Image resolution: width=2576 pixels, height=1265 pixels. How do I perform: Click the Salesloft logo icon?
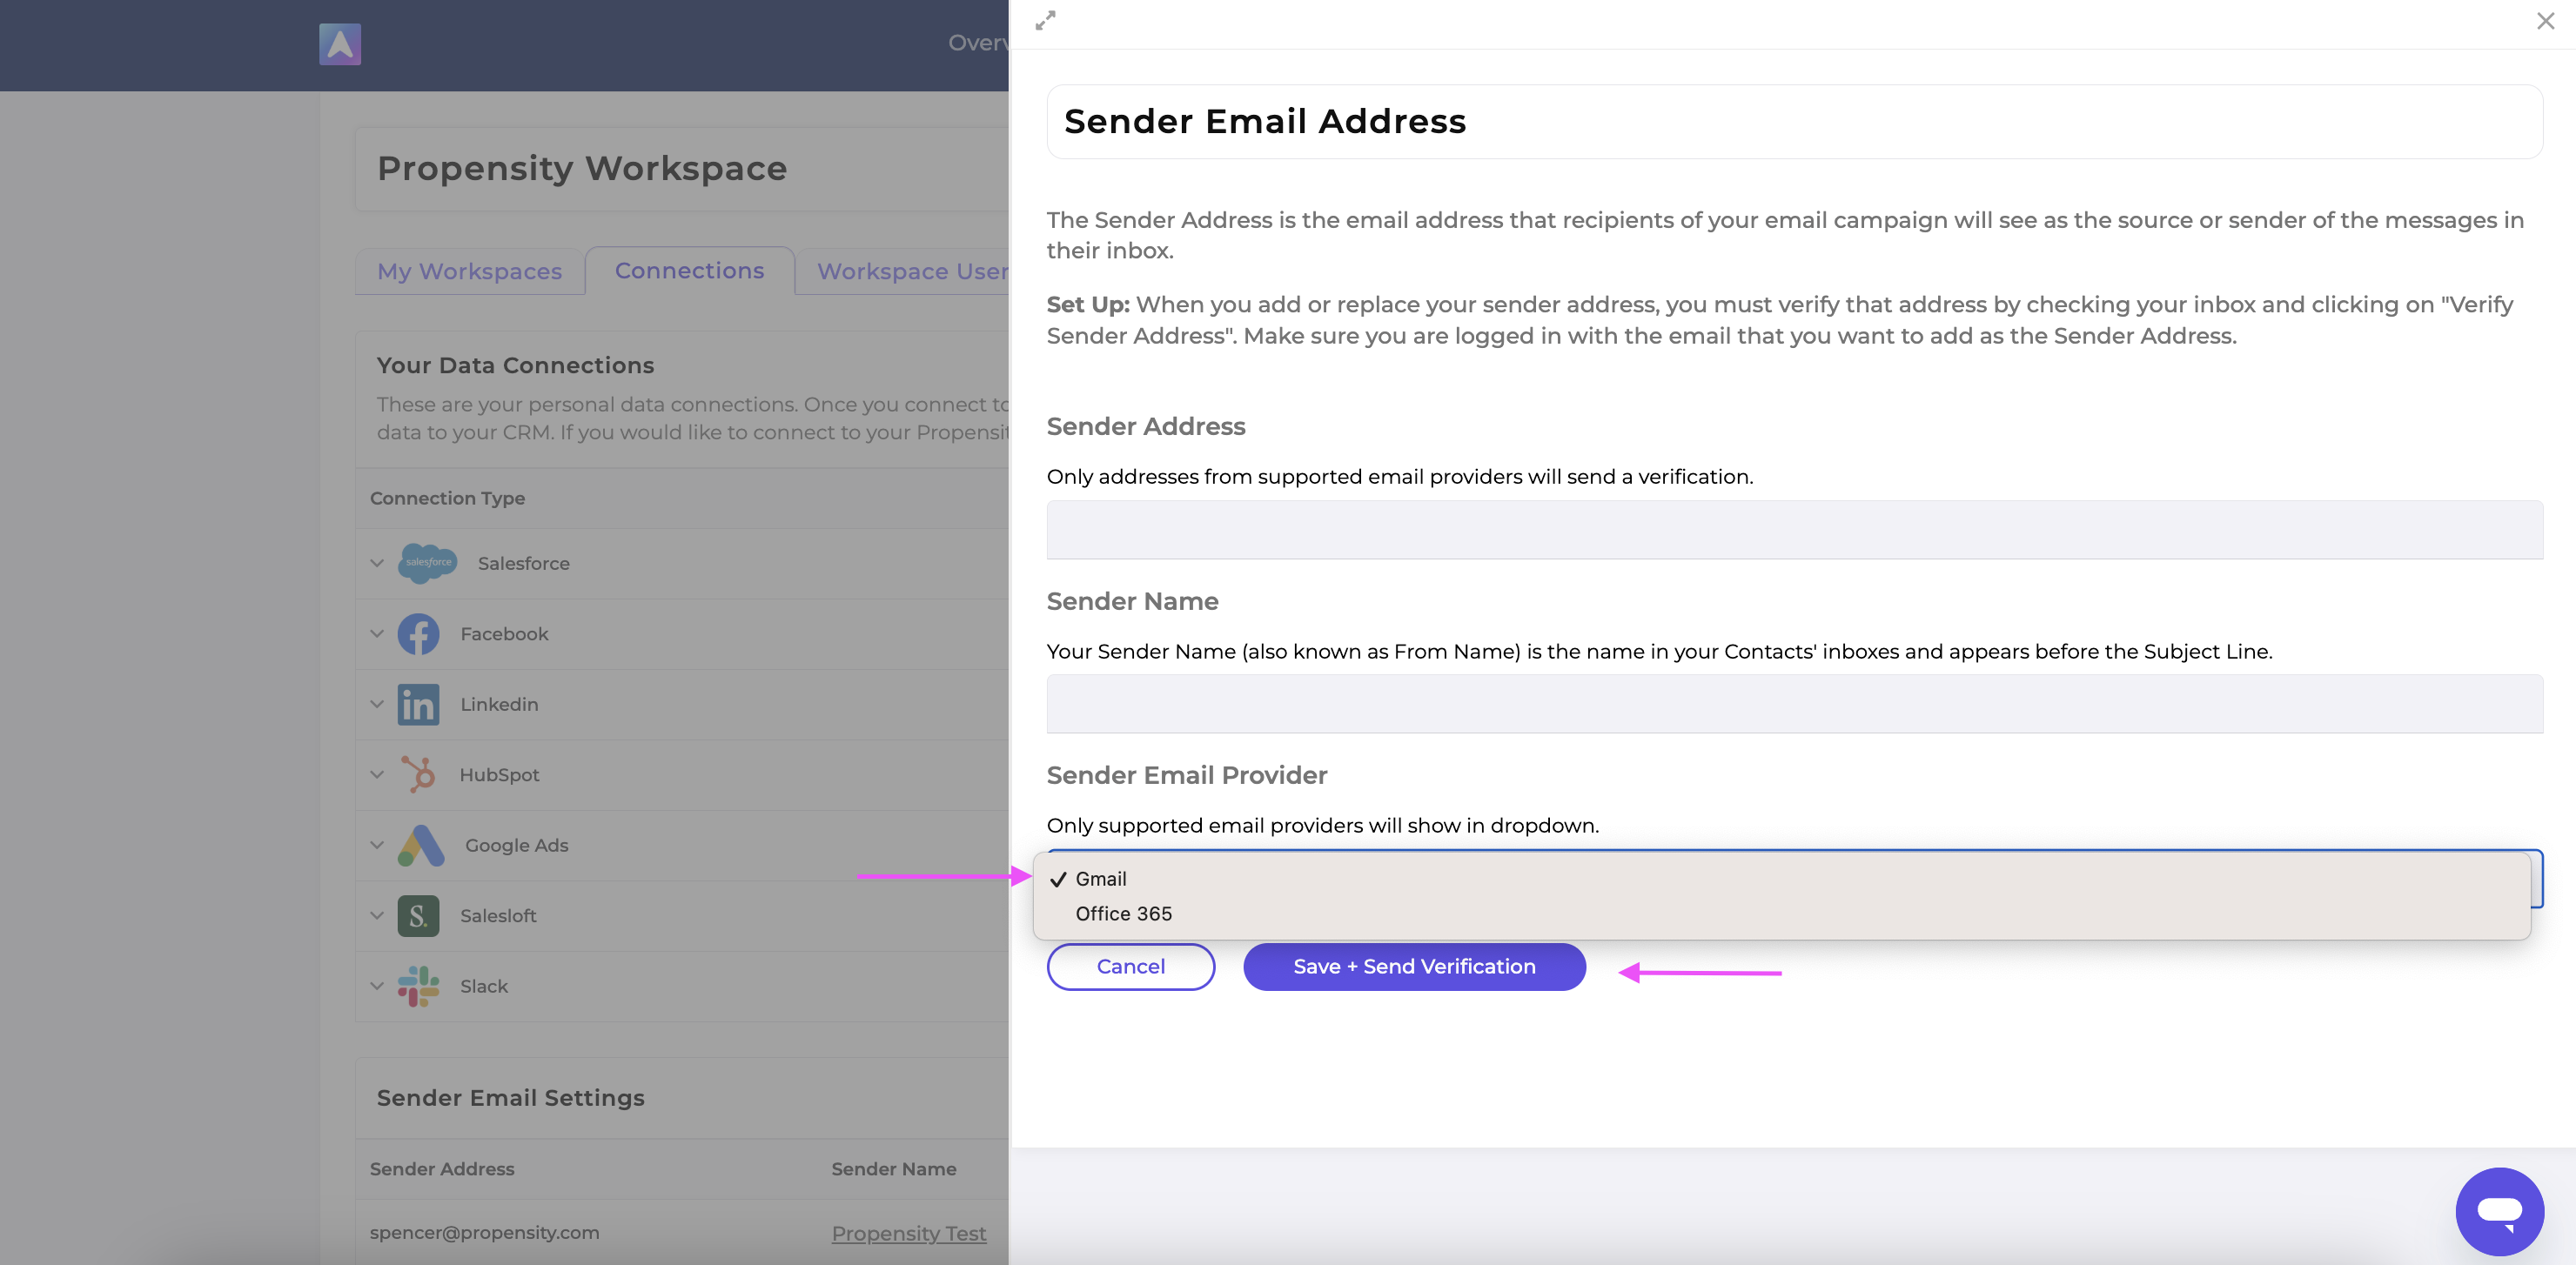point(418,916)
